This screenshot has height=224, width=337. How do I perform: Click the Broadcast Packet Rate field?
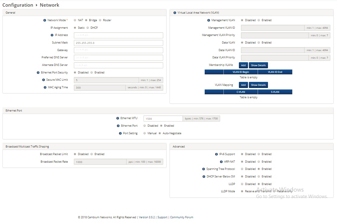pyautogui.click(x=100, y=162)
